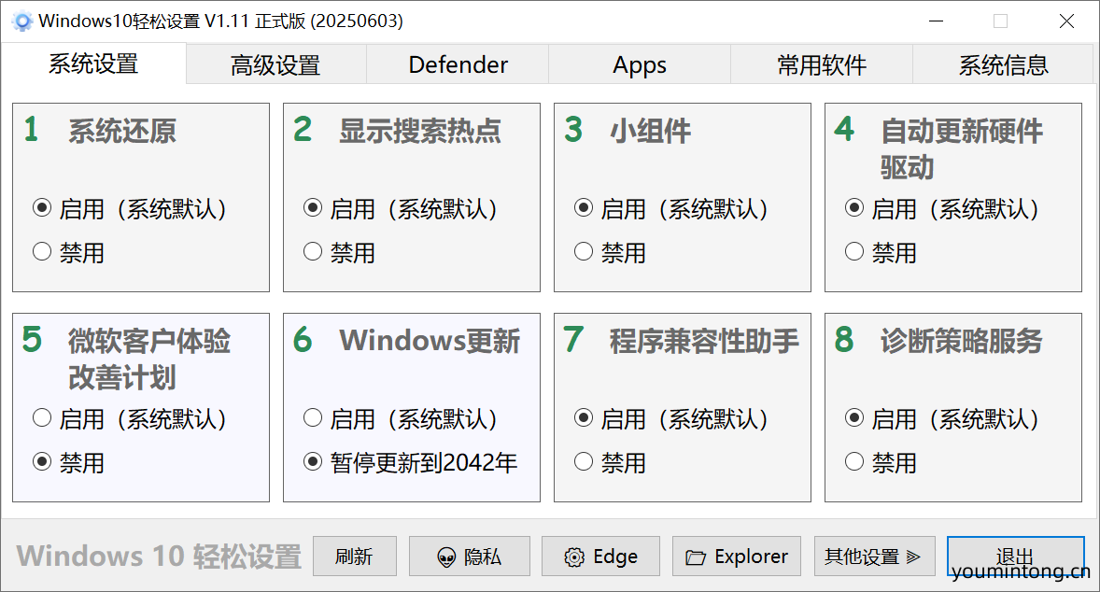
Task: Click the 刷新 button
Action: [354, 557]
